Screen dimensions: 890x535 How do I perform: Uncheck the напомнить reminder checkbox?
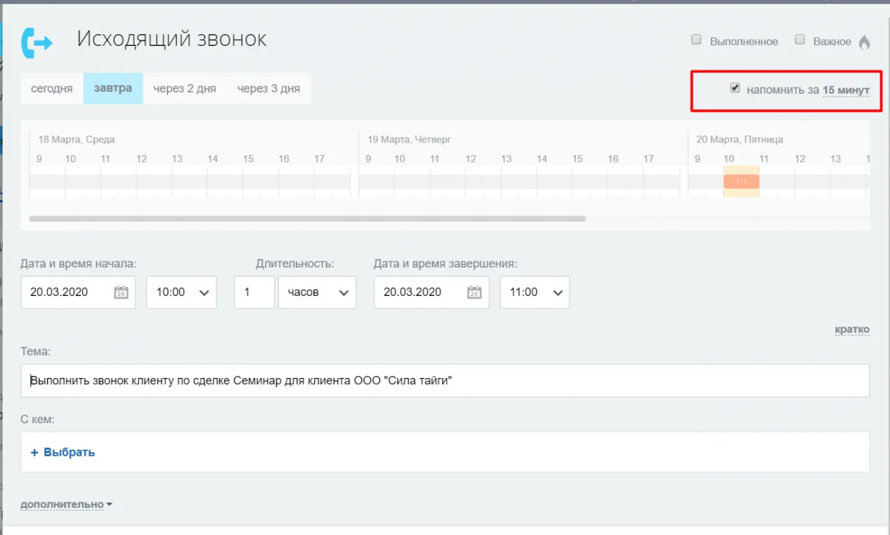coord(735,88)
